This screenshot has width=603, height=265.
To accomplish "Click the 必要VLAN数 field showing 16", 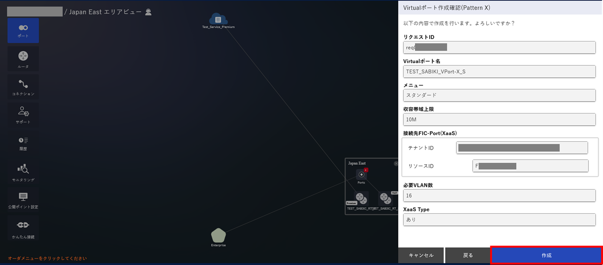I will tap(499, 195).
